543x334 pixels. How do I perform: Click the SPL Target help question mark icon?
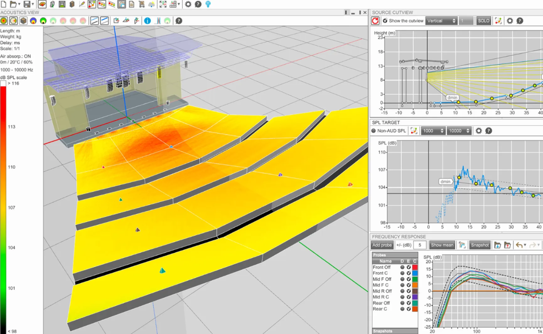[x=488, y=131]
